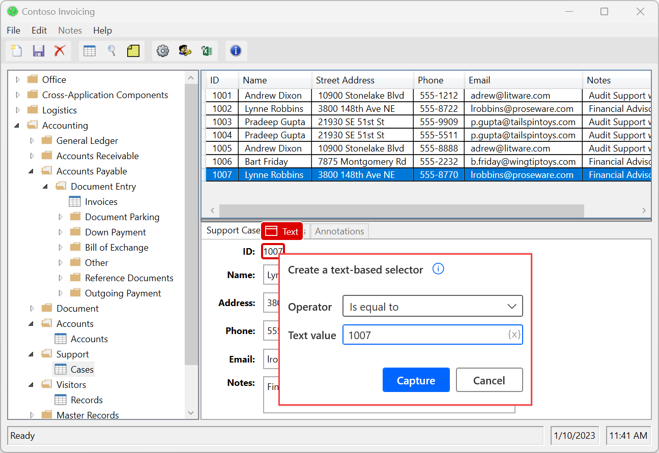Create a new invoice document
Screen dimensions: 659x453
click(16, 50)
